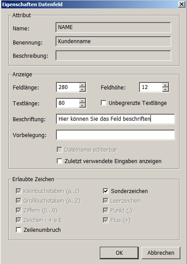This screenshot has height=264, width=187.
Task: Increase Textlänge with the up arrow
Action: click(82, 100)
